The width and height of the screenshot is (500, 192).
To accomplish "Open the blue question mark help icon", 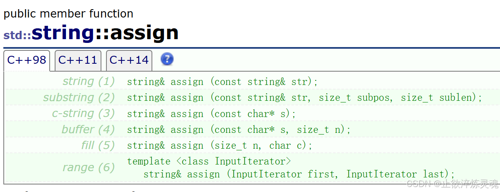I will coord(167,59).
